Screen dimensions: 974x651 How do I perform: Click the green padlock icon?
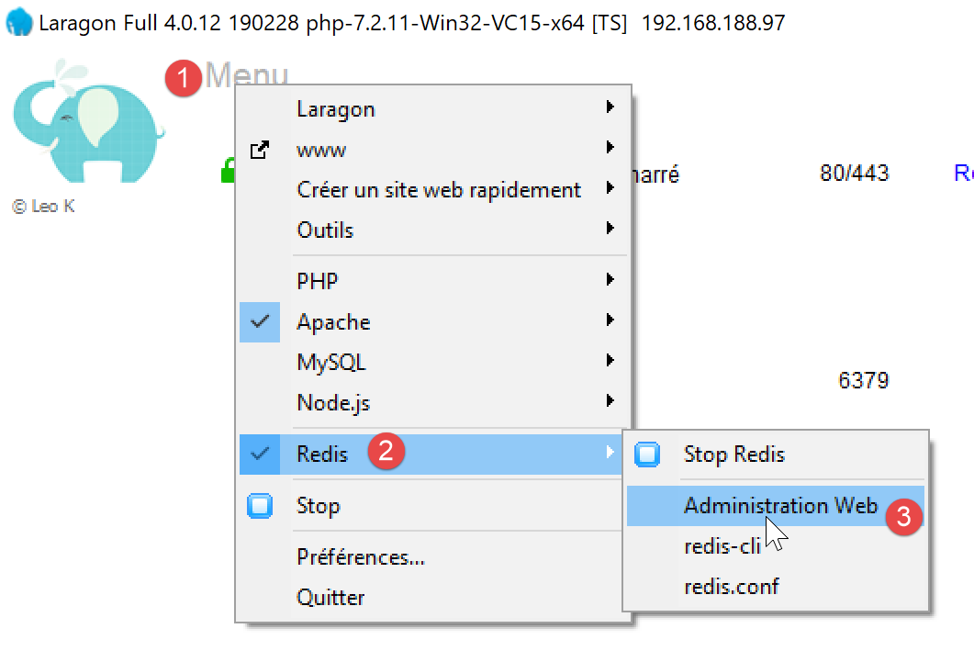click(x=228, y=171)
